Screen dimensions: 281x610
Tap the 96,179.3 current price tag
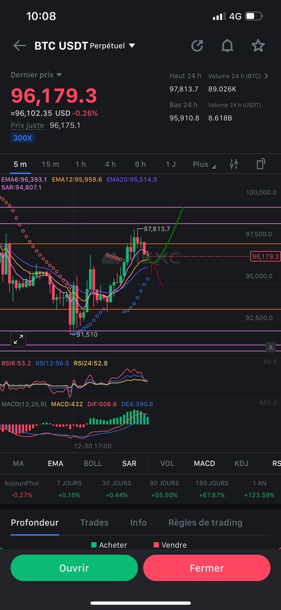(x=265, y=256)
